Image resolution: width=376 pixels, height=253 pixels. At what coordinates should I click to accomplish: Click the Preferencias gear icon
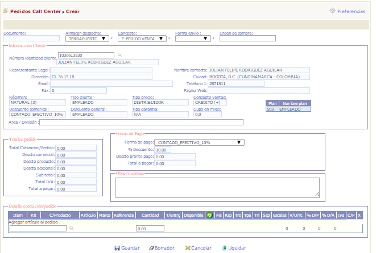click(x=332, y=11)
